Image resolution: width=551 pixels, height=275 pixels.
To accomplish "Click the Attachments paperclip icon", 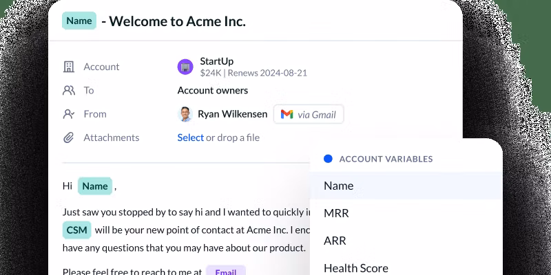I will [68, 137].
